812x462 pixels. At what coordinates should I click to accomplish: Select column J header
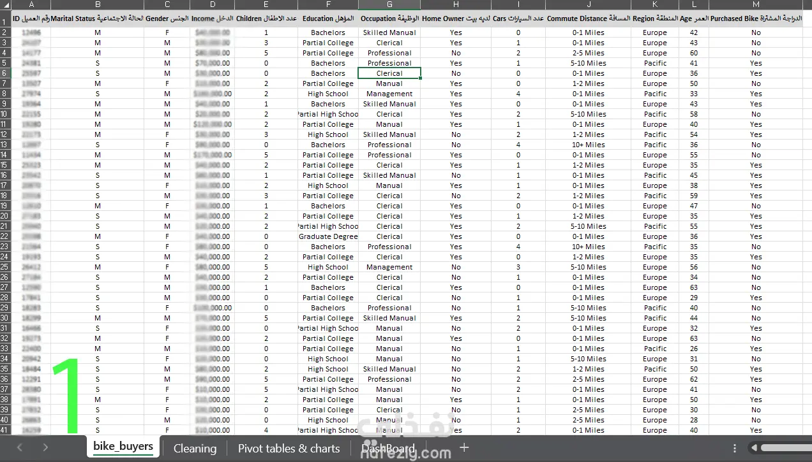(x=588, y=4)
